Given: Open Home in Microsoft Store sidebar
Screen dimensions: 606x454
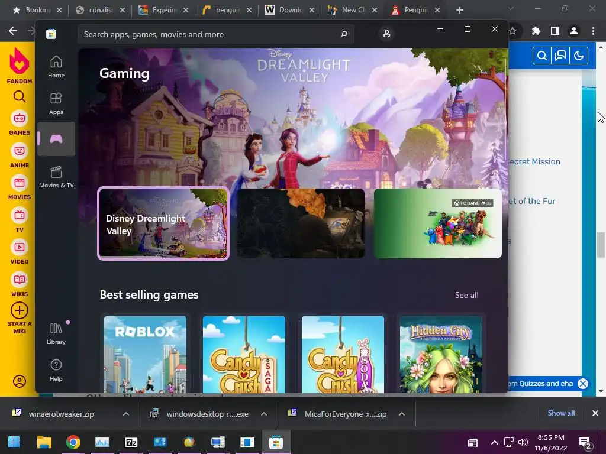Looking at the screenshot, I should [x=56, y=67].
